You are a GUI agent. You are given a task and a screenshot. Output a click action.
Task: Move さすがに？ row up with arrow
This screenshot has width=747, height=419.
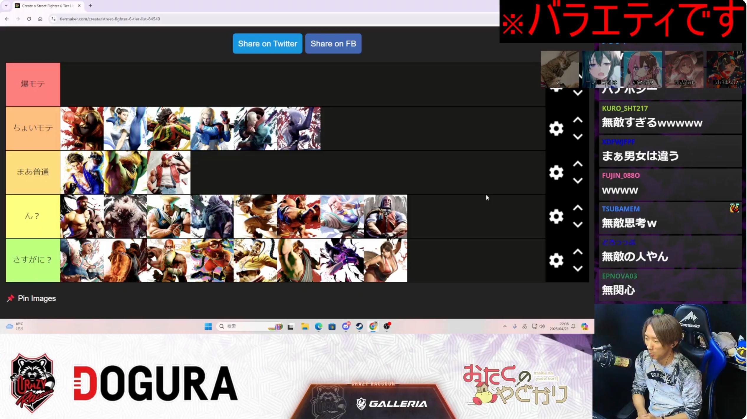coord(577,252)
